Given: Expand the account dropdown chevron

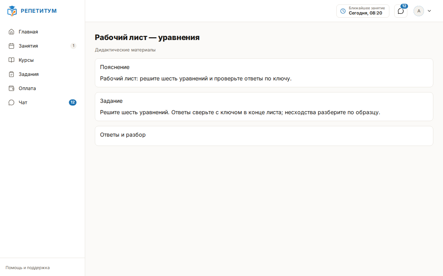Looking at the screenshot, I should point(430,11).
